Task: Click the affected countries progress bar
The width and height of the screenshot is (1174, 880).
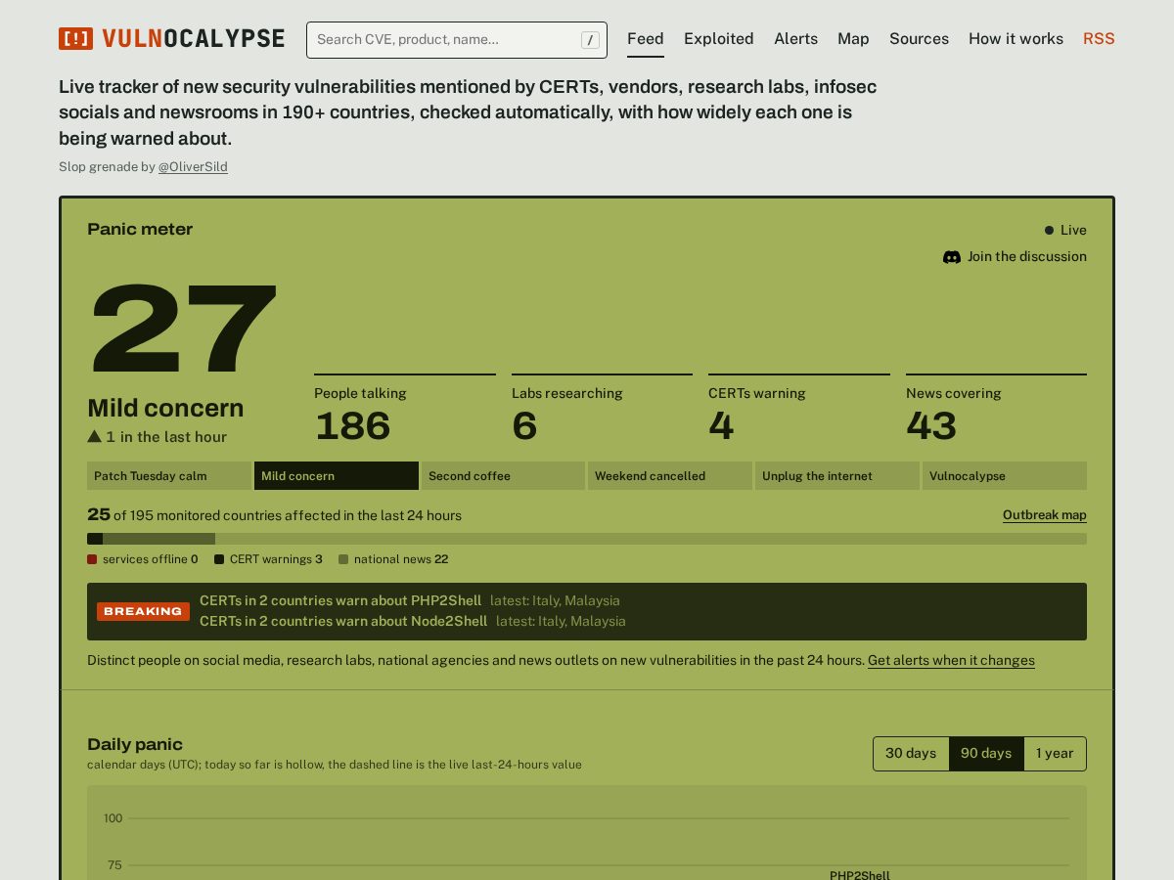Action: tap(587, 539)
